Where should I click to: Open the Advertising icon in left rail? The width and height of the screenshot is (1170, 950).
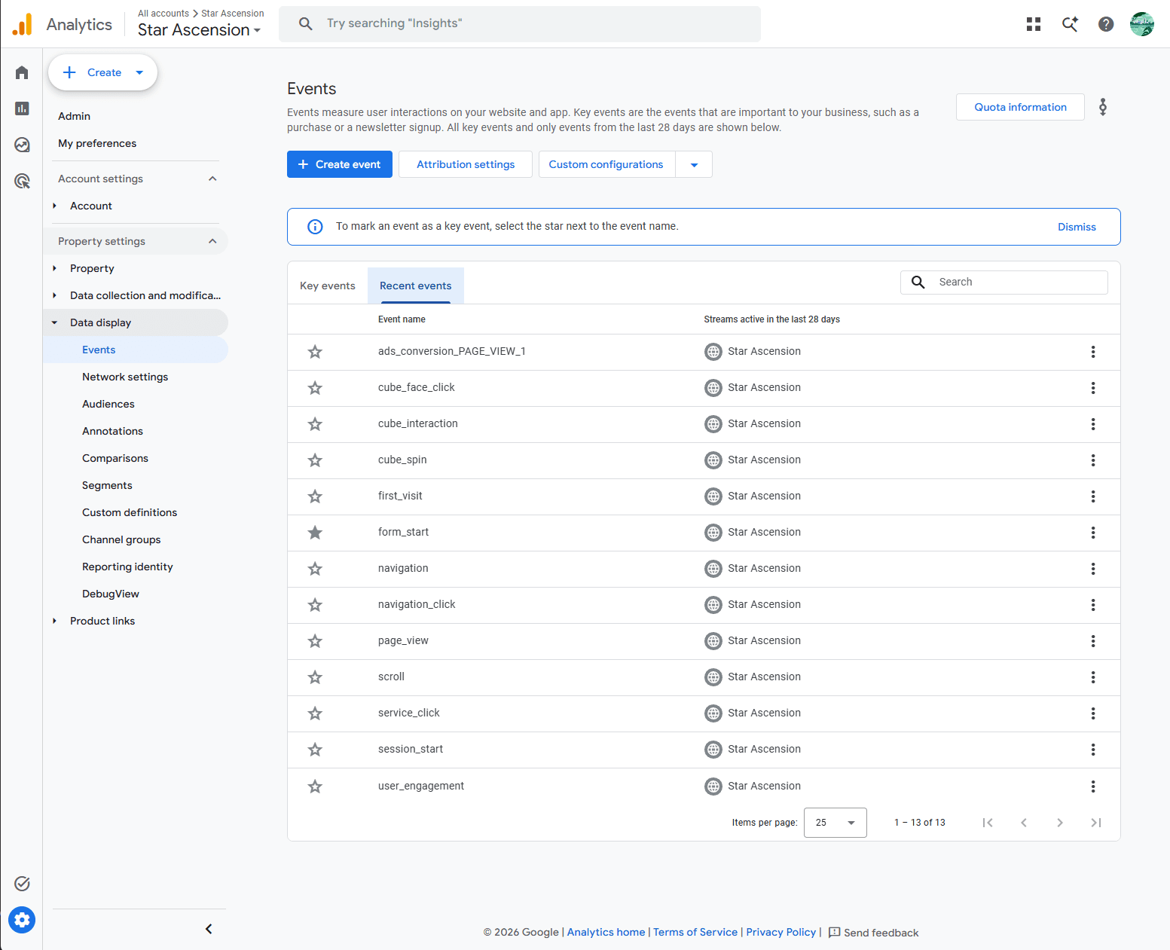[22, 181]
